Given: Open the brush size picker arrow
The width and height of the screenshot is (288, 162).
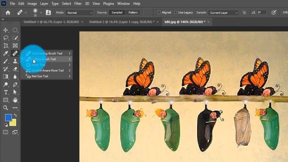Looking at the screenshot, I should (41, 13).
